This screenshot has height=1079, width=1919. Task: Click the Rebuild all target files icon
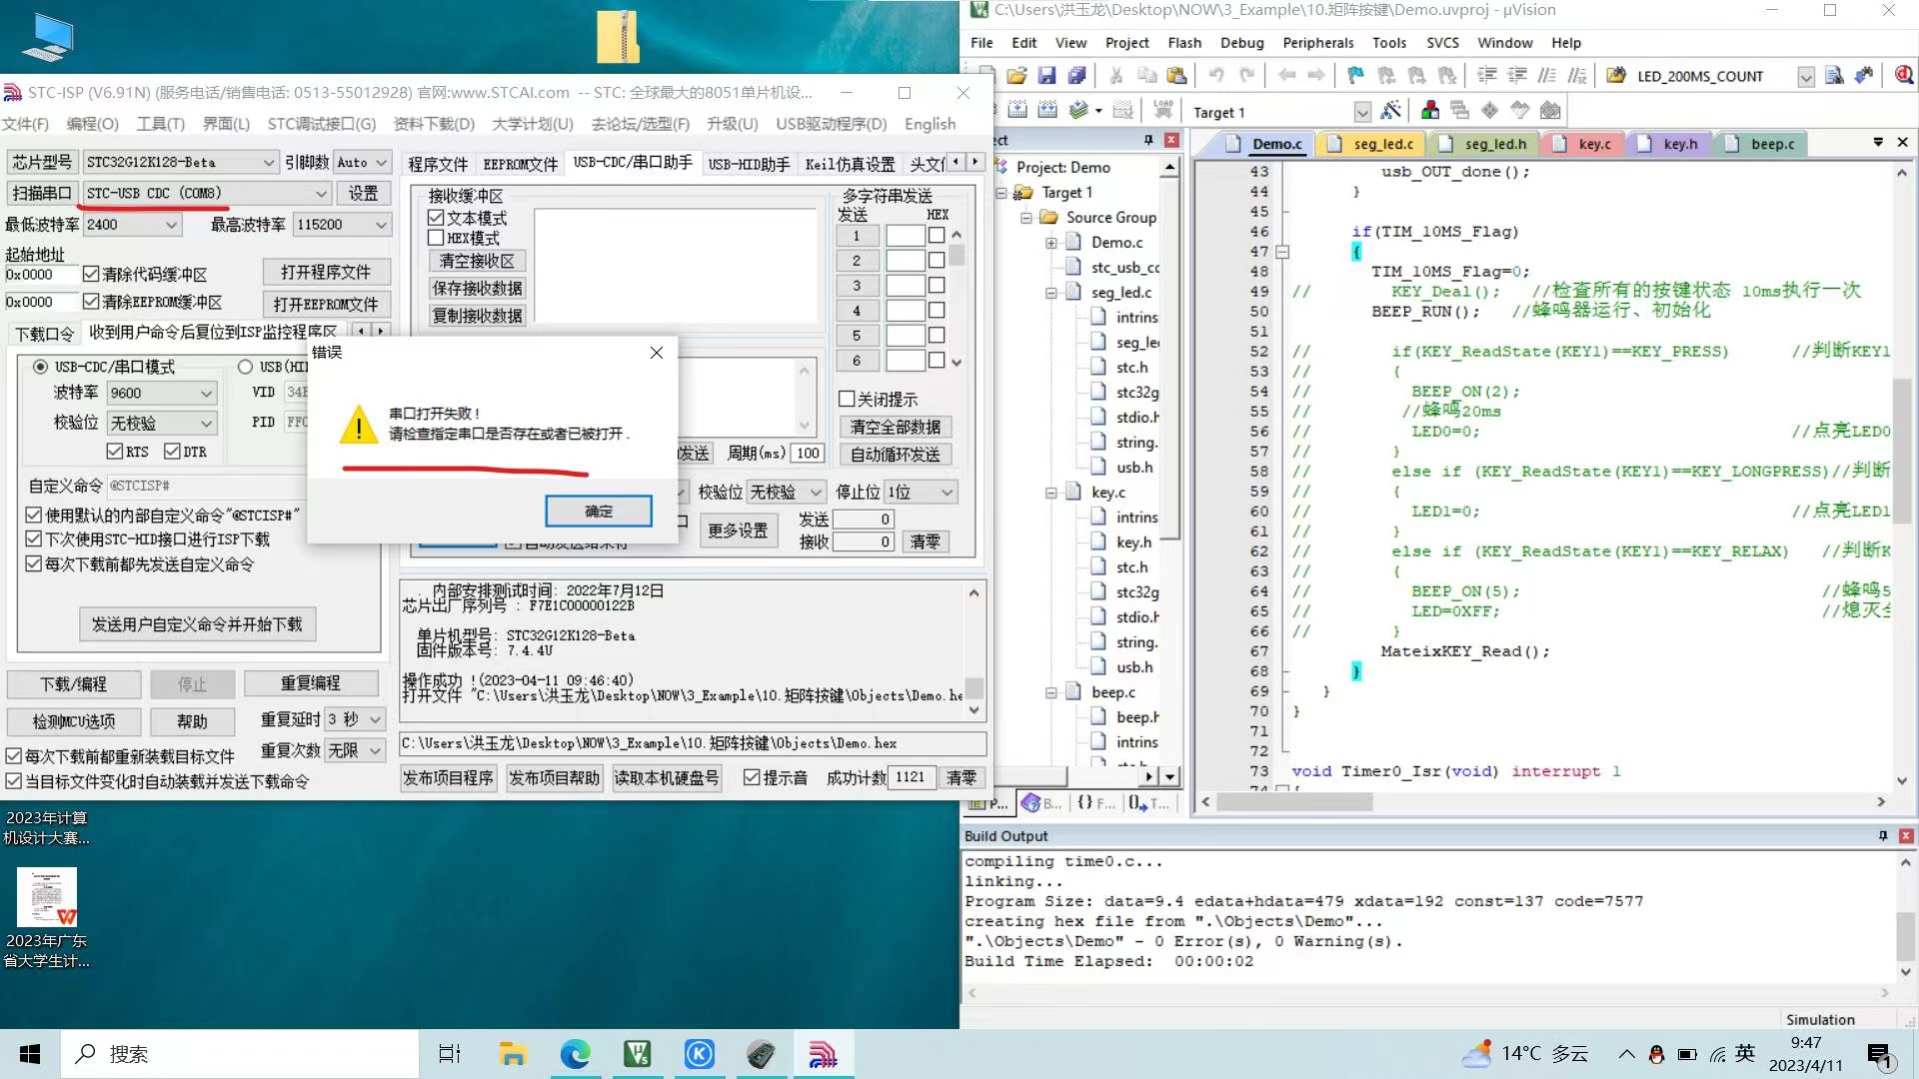coord(1047,110)
